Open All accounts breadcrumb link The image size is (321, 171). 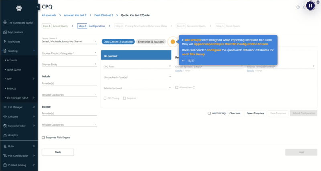tap(49, 15)
